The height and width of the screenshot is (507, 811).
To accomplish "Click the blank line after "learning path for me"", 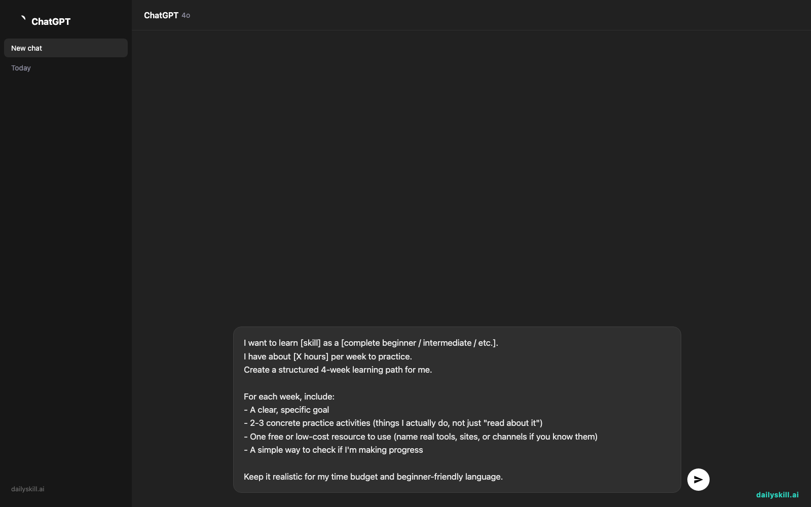I will click(x=457, y=383).
